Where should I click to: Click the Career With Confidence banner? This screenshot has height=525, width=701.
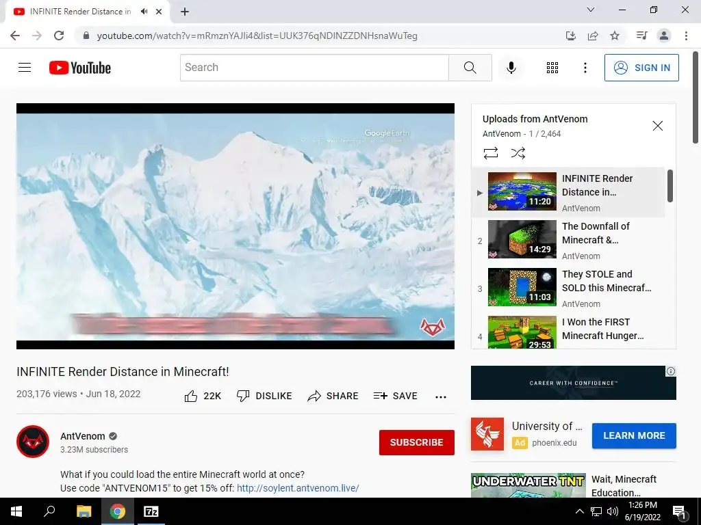coord(573,383)
